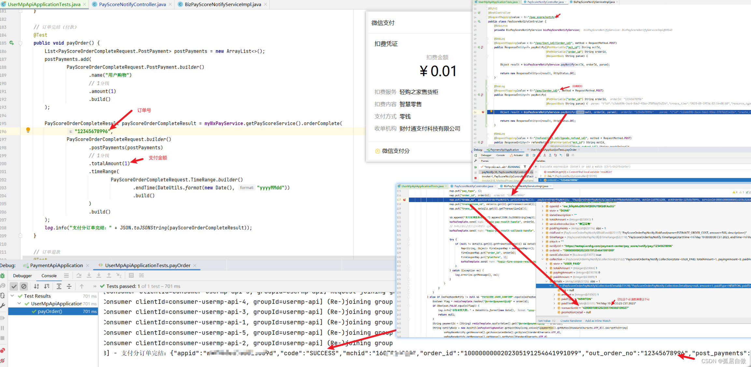
Task: Collapse all test result nodes
Action: point(69,286)
